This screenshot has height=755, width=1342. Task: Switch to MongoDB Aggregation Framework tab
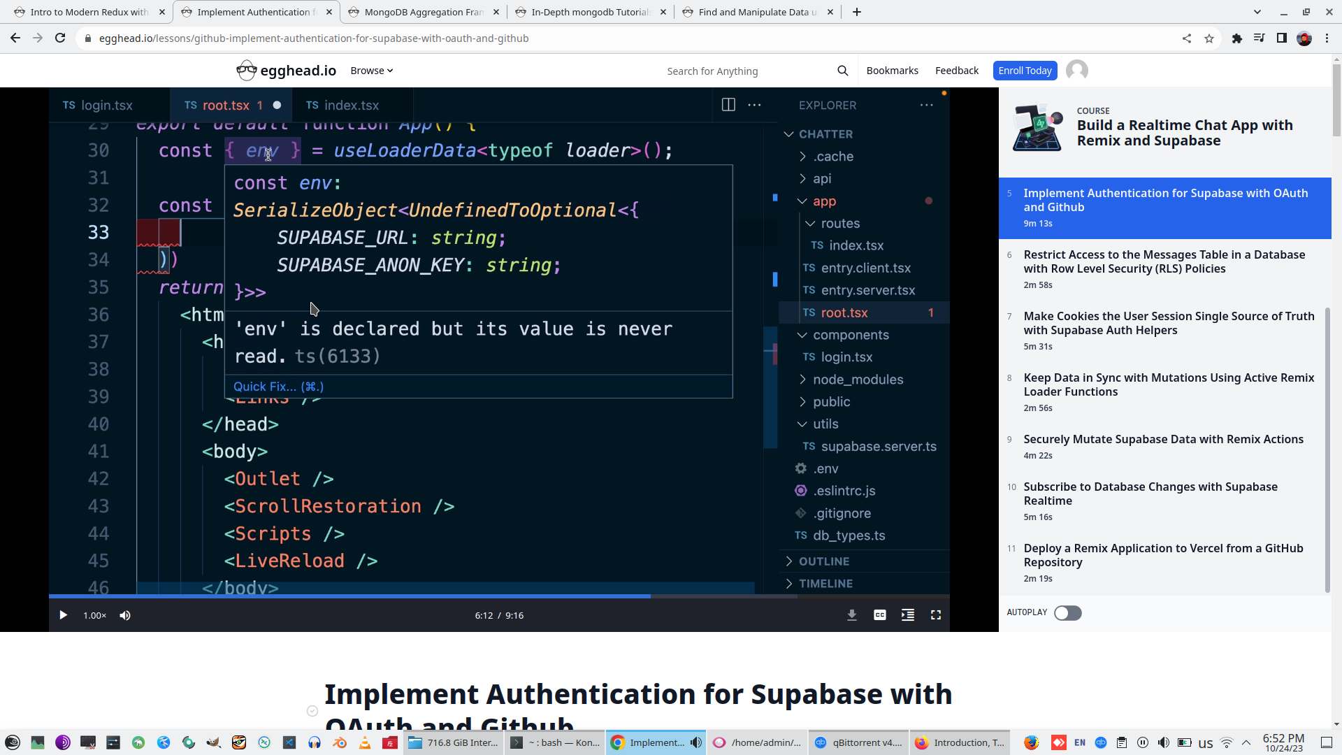click(424, 12)
